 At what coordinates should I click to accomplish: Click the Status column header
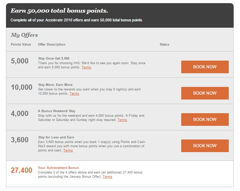(164, 45)
